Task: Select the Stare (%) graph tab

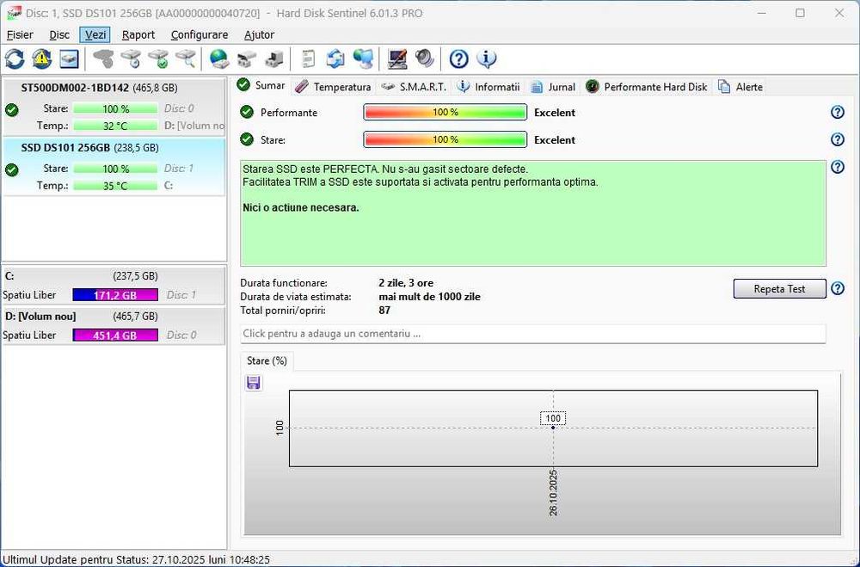Action: [267, 361]
